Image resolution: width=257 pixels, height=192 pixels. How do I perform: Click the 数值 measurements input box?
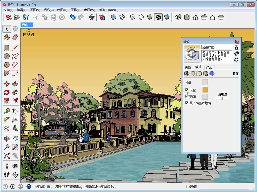point(224,186)
